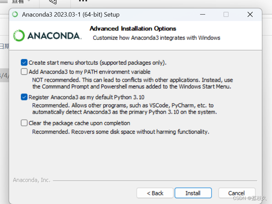Go back with the < Back button
272x204 pixels.
click(155, 193)
